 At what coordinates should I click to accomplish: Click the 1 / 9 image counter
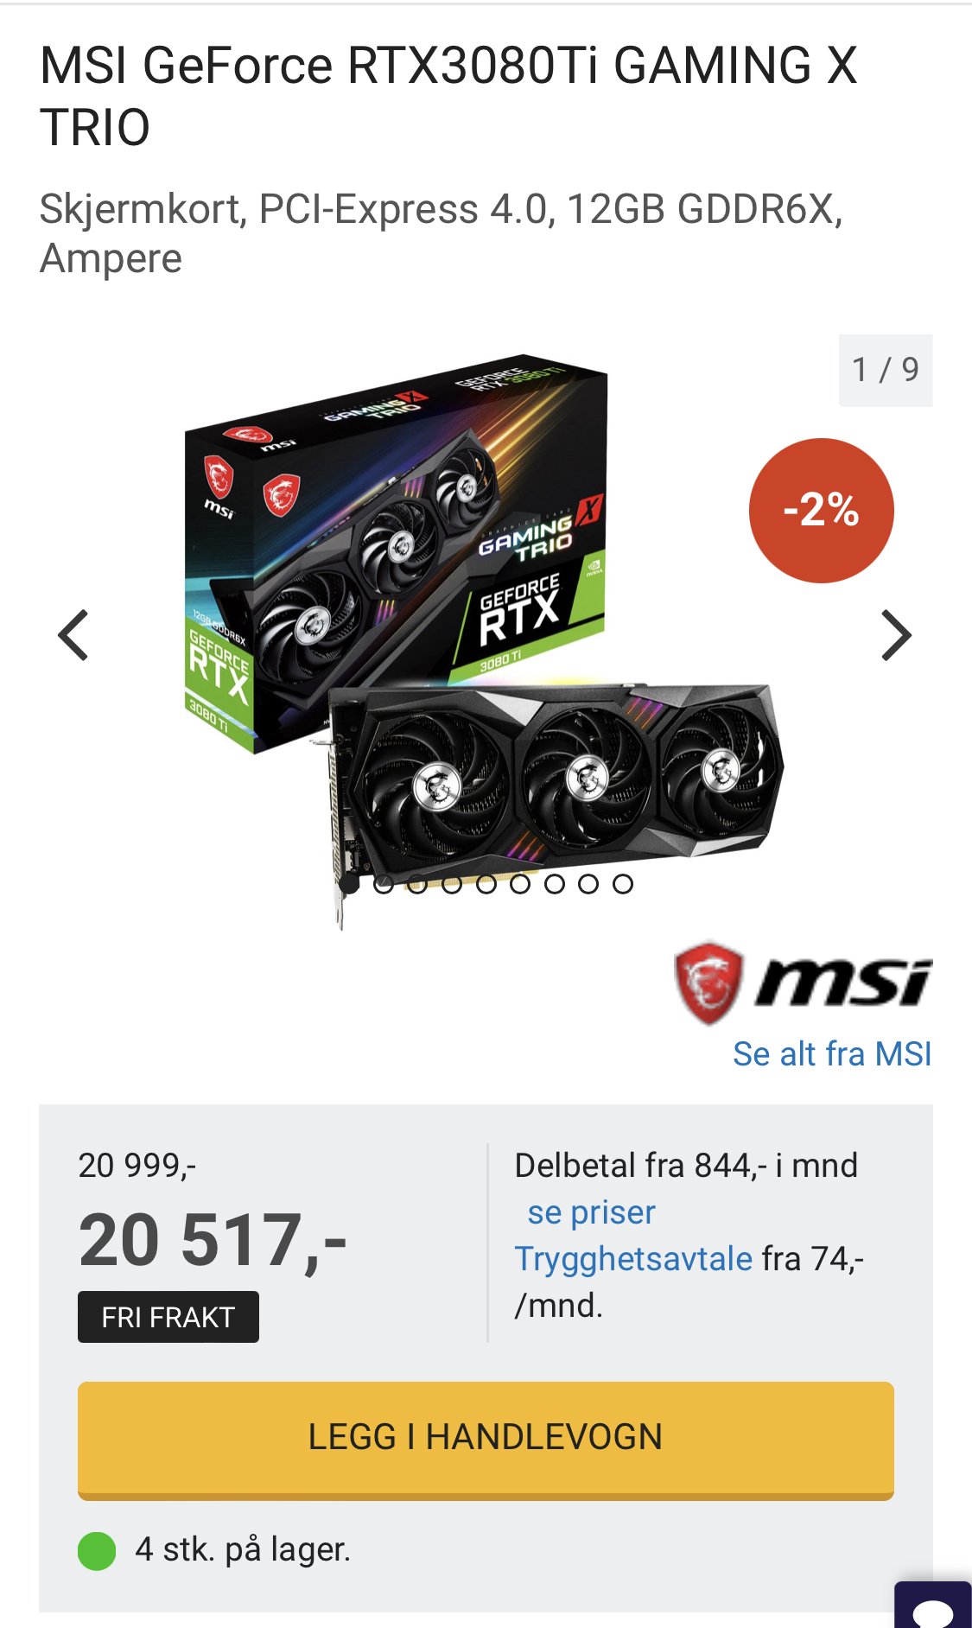(x=886, y=370)
